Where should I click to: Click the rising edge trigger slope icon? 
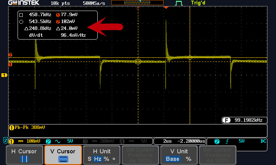point(227,141)
